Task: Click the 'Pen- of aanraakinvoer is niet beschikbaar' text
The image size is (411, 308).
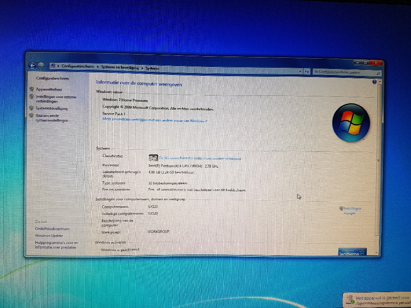Action: (x=197, y=190)
